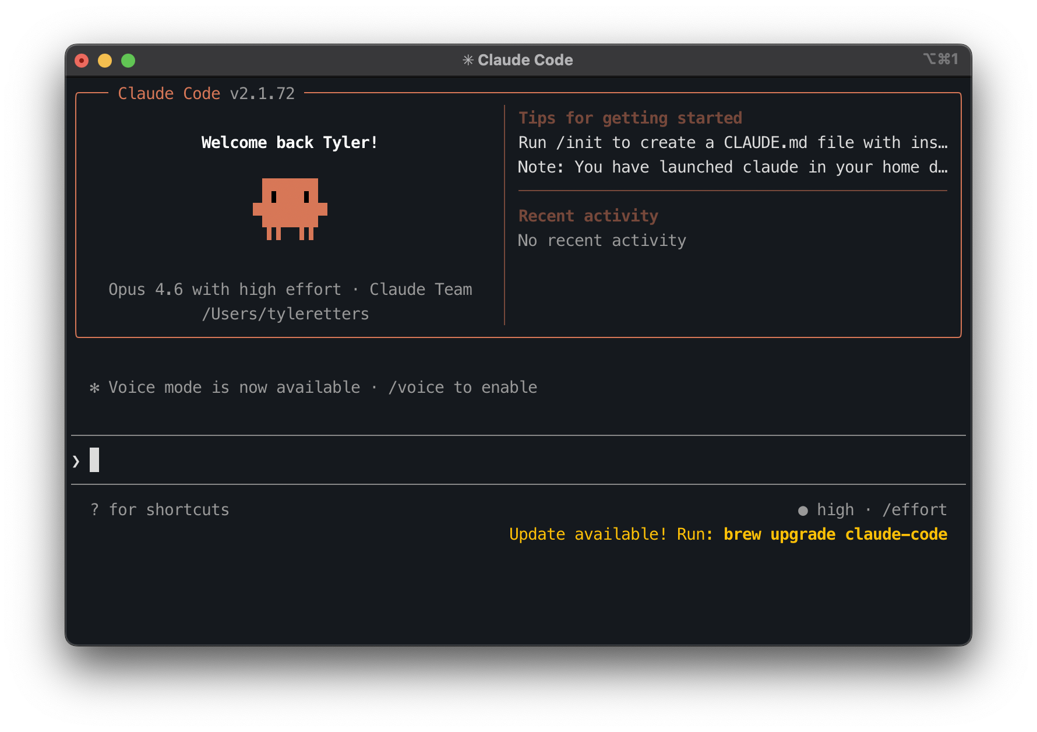Click the high effort dot indicator
This screenshot has height=732, width=1037.
(x=803, y=511)
